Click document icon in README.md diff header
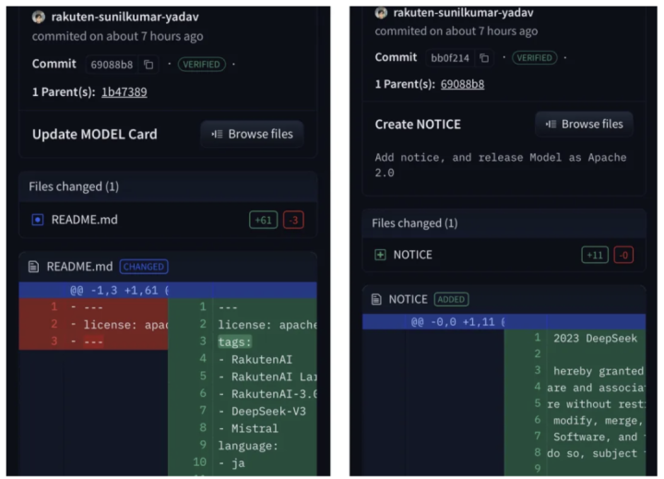 [x=33, y=267]
